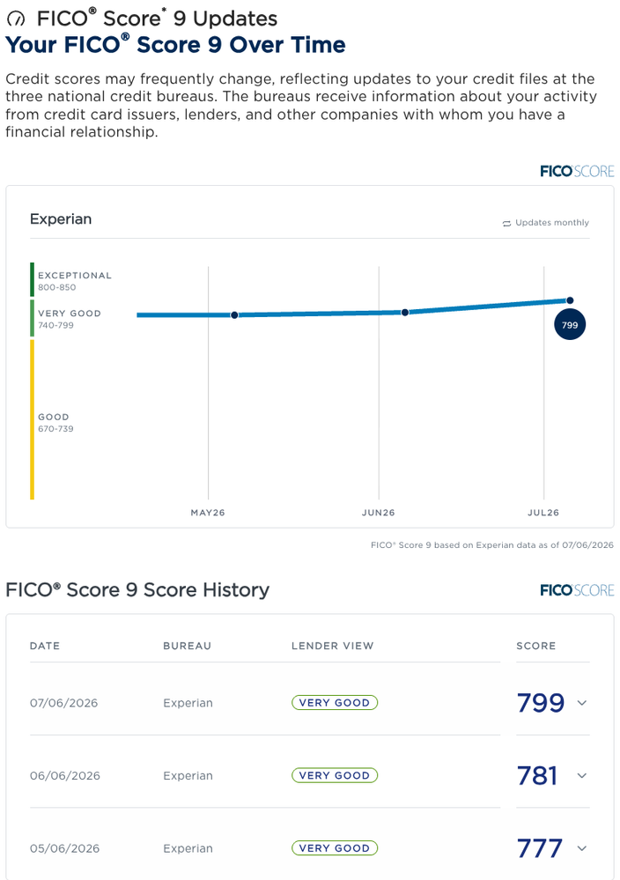Expand the 781 score row chevron
The image size is (620, 880).
pyautogui.click(x=582, y=775)
